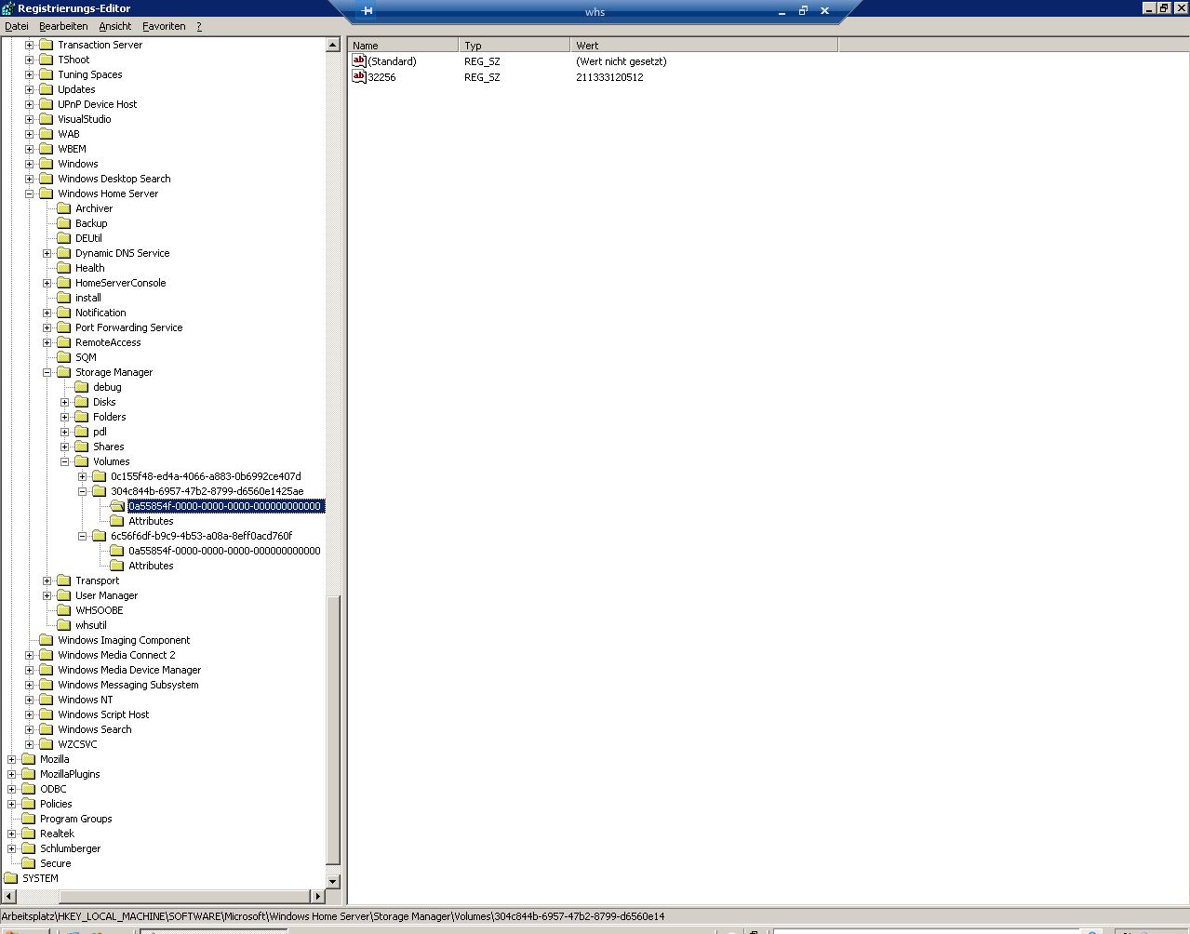
Task: Click the debug folder icon
Action: 81,387
